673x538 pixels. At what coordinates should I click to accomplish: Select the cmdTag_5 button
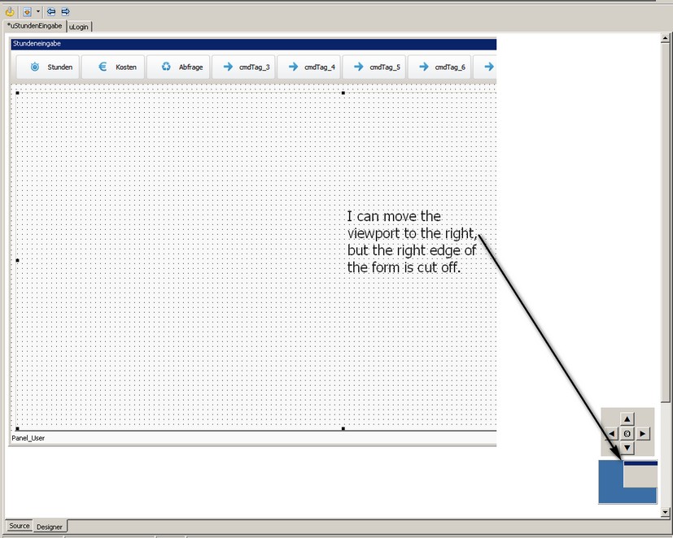[374, 67]
